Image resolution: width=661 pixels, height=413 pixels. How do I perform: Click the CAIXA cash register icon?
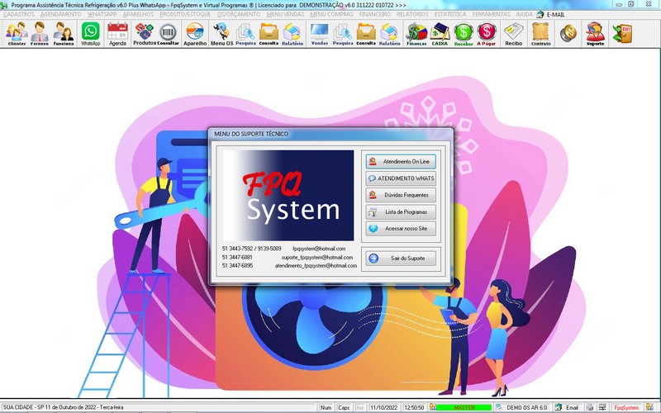[x=440, y=34]
